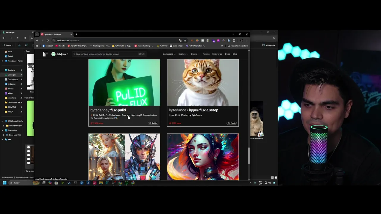Open the Pricing page link
This screenshot has width=381, height=214.
point(206,54)
